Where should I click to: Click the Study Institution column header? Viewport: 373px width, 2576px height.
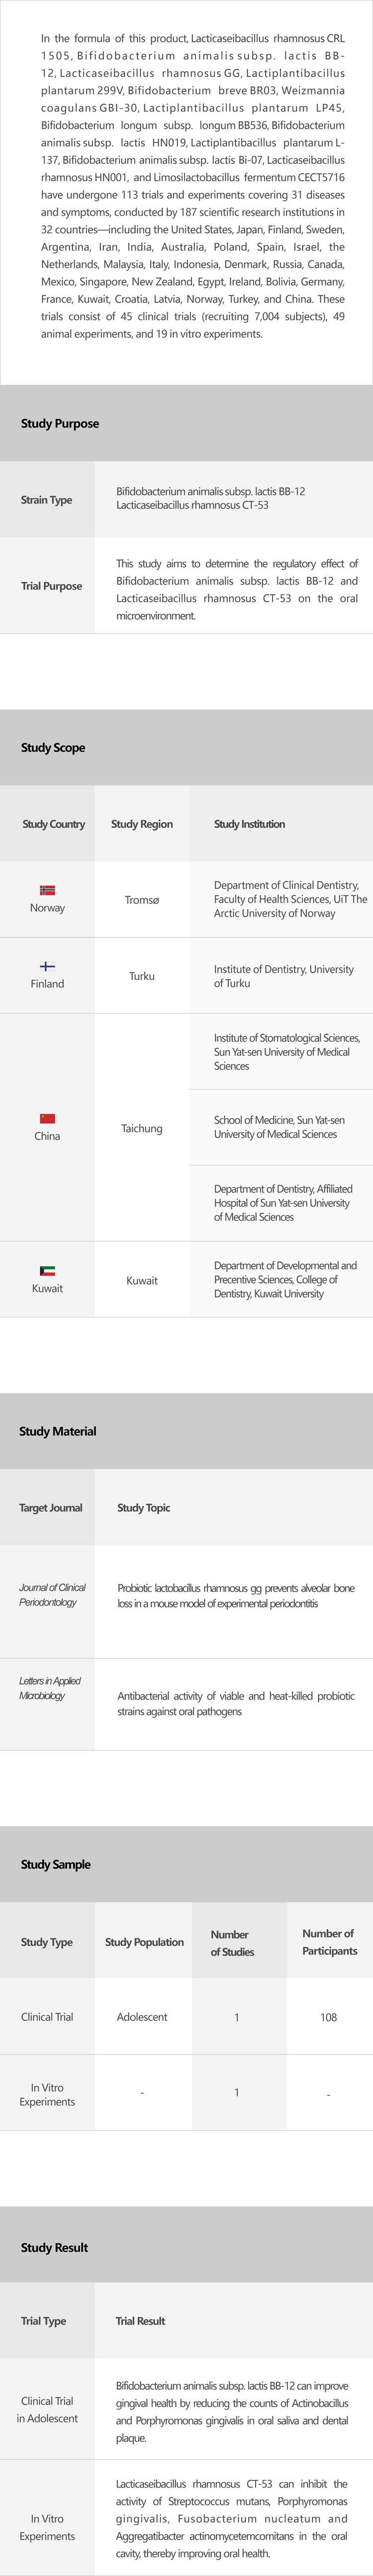[x=249, y=824]
